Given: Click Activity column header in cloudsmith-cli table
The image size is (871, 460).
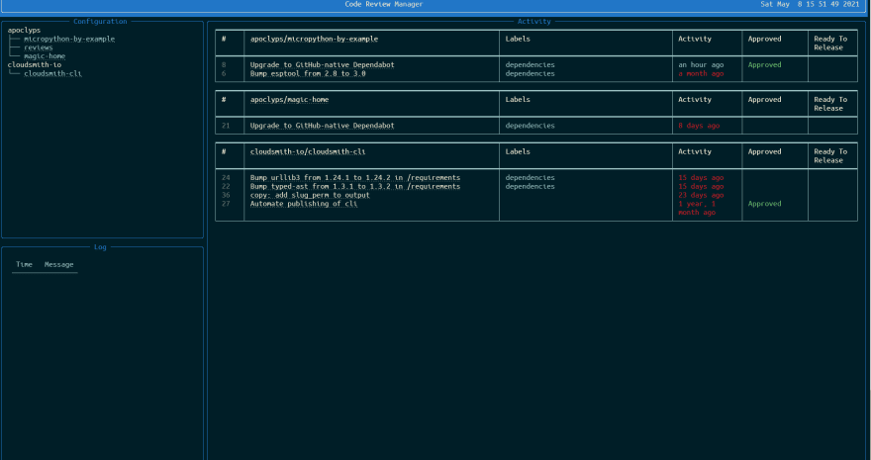Looking at the screenshot, I should point(695,151).
